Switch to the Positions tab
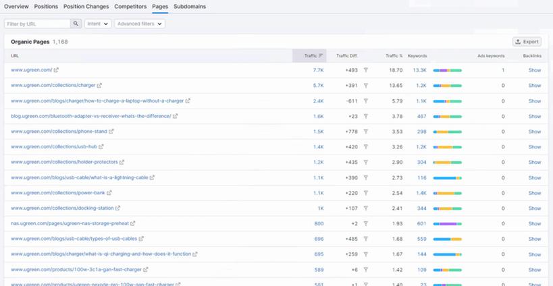Viewport: 553px width, 286px height. 46,6
